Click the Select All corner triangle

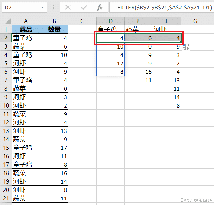[x=8, y=21]
